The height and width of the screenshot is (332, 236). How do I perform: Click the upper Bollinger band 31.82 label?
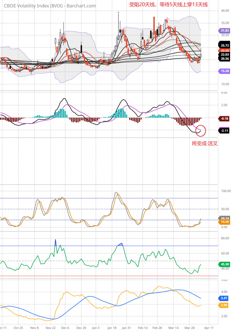[x=225, y=31]
